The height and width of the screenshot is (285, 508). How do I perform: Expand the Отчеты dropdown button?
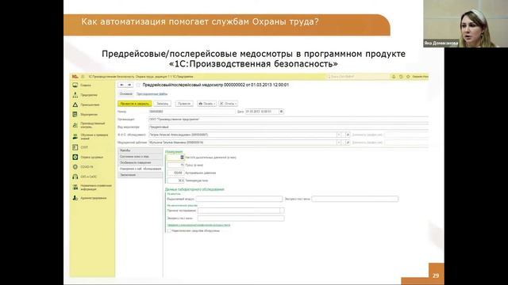(228, 104)
